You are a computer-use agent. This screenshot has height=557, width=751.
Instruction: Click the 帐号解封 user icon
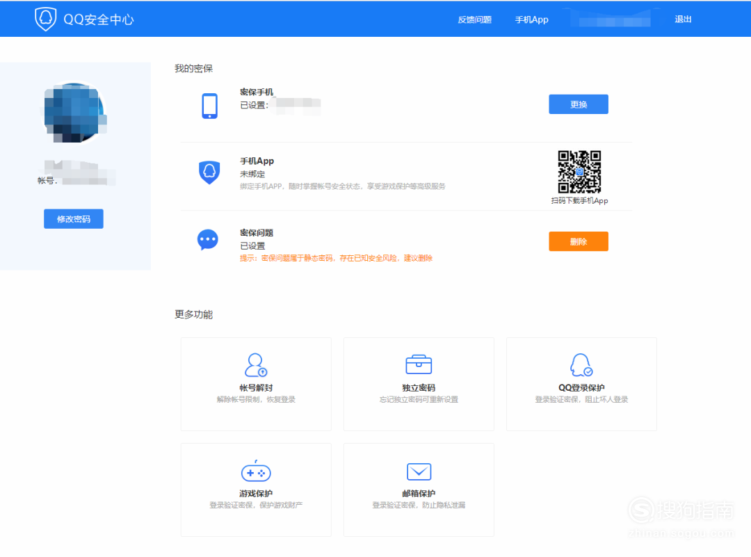coord(256,366)
